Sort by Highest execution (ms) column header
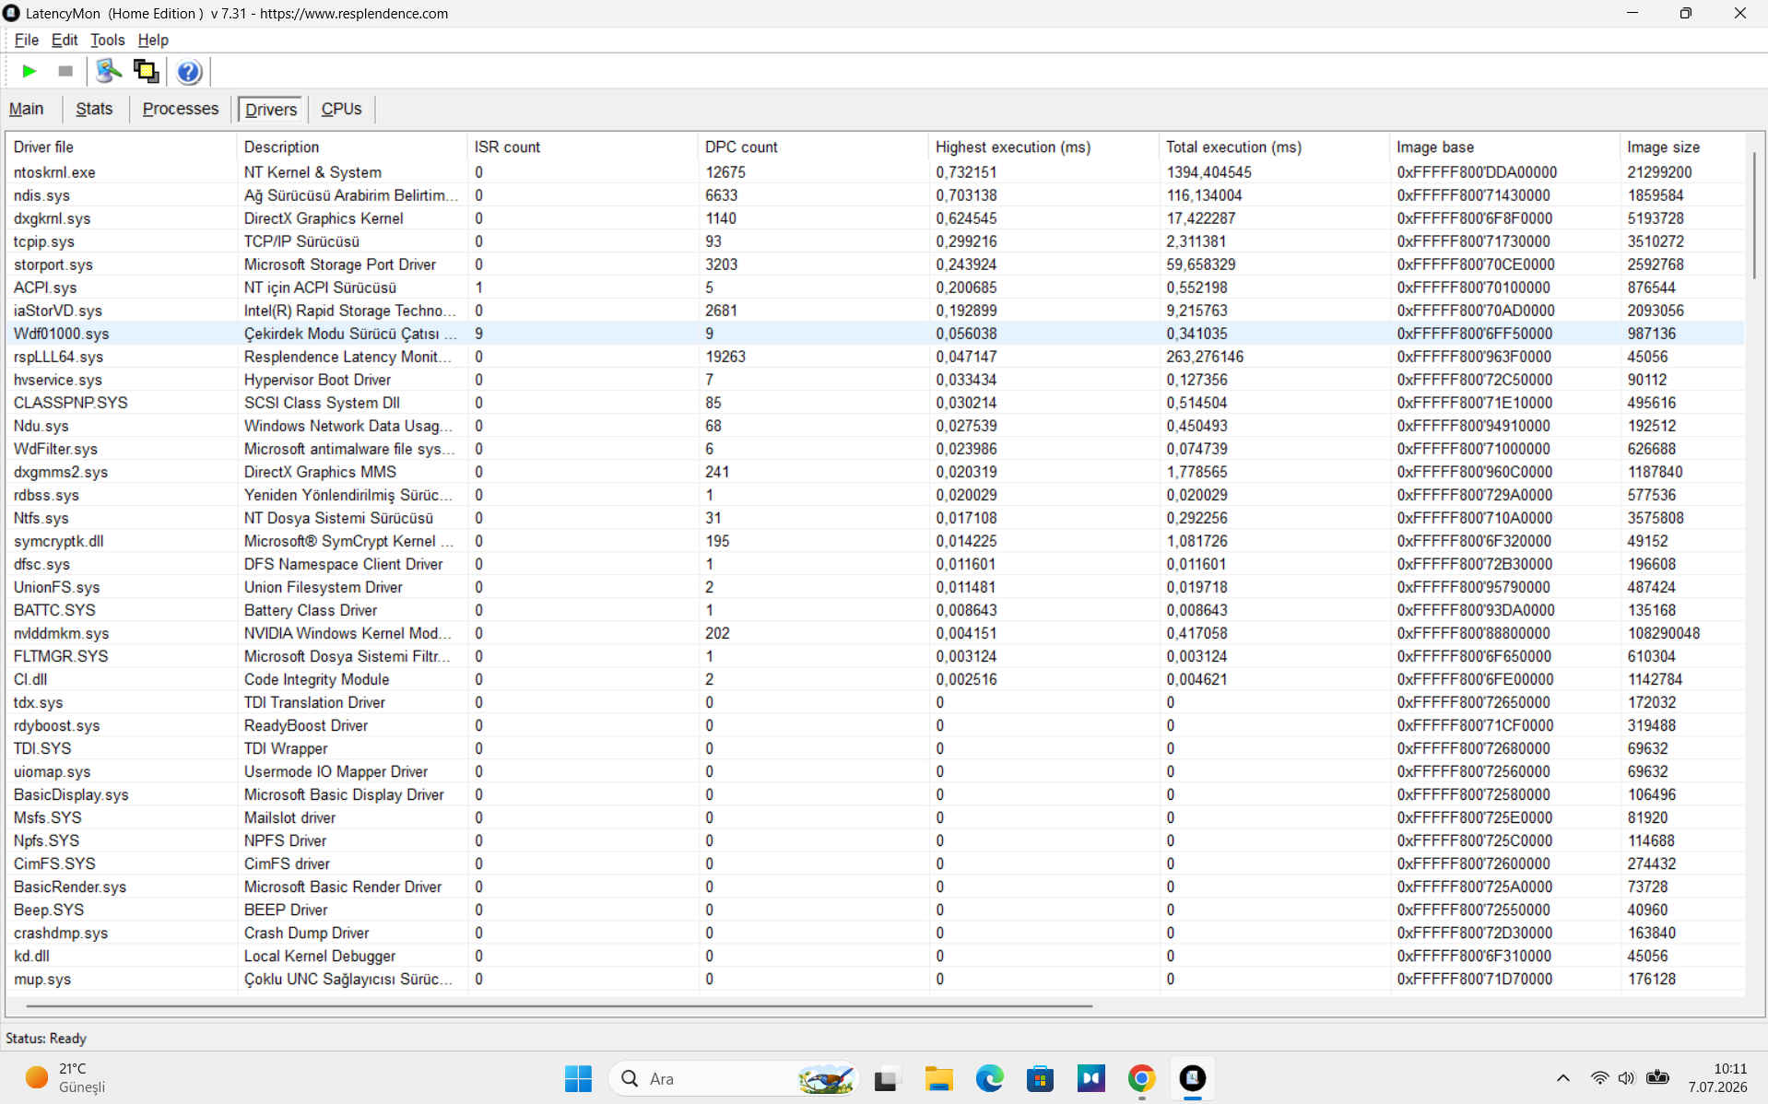Viewport: 1768px width, 1104px height. point(1043,147)
